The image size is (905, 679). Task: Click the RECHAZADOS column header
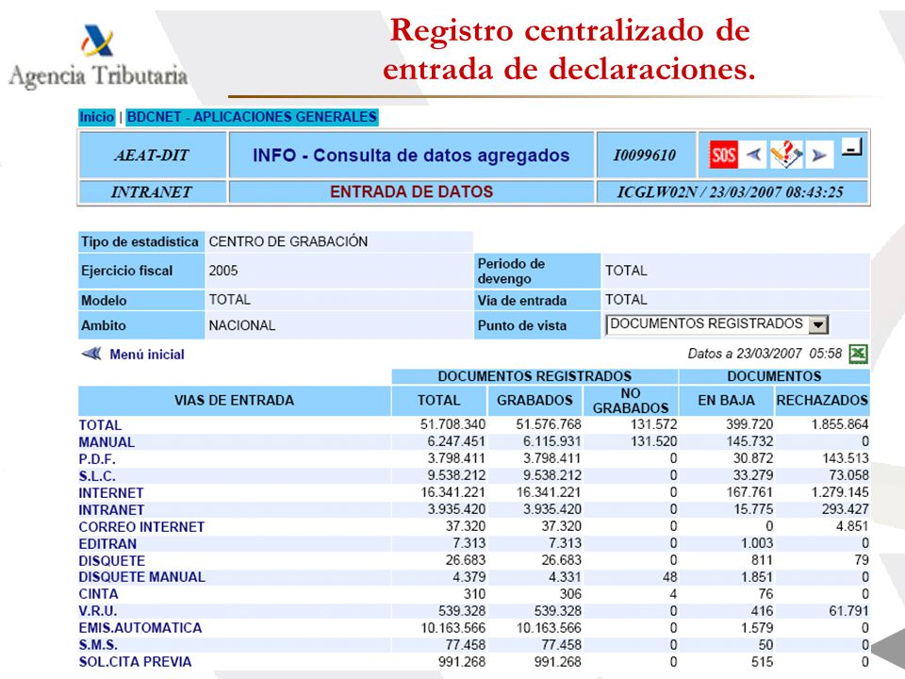click(x=822, y=400)
